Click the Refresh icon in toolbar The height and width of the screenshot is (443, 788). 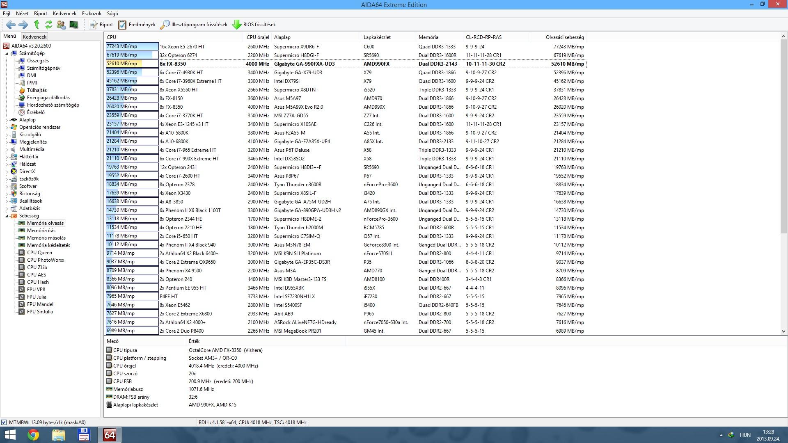coord(49,25)
